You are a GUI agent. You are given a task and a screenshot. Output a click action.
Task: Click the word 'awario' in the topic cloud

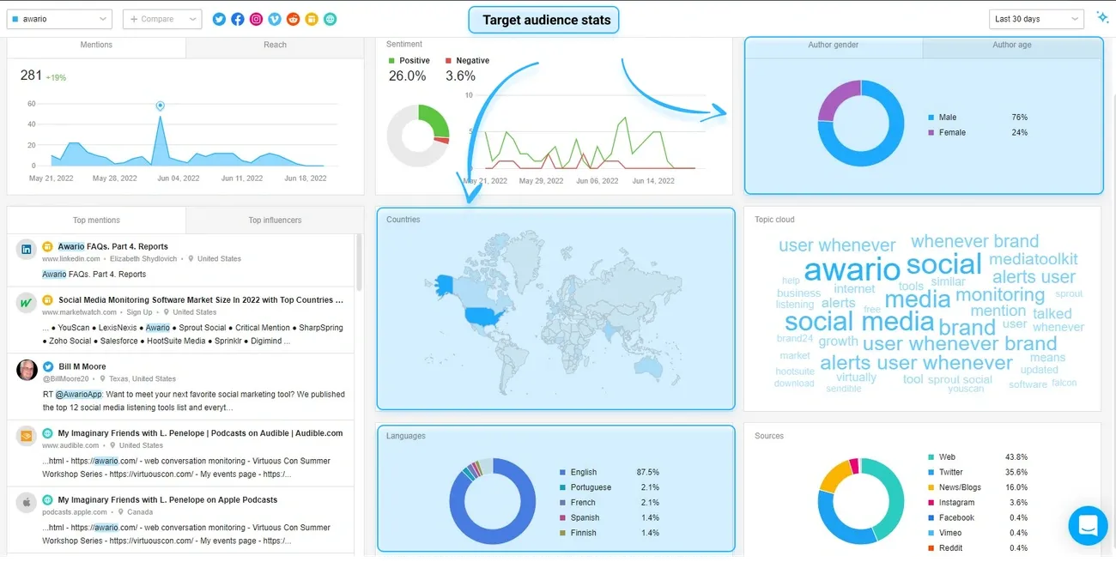point(852,269)
